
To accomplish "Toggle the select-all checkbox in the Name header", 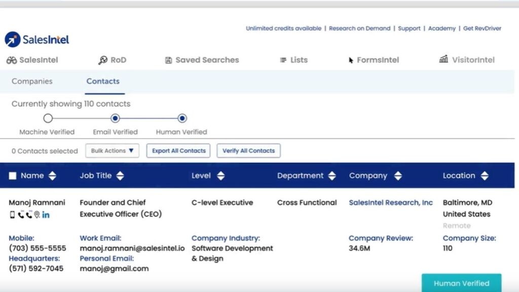I will pyautogui.click(x=13, y=175).
